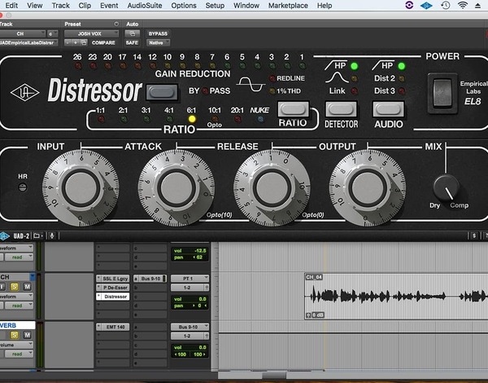The width and height of the screenshot is (488, 383).
Task: Click the Dry/Comp MIX knob
Action: (x=446, y=187)
